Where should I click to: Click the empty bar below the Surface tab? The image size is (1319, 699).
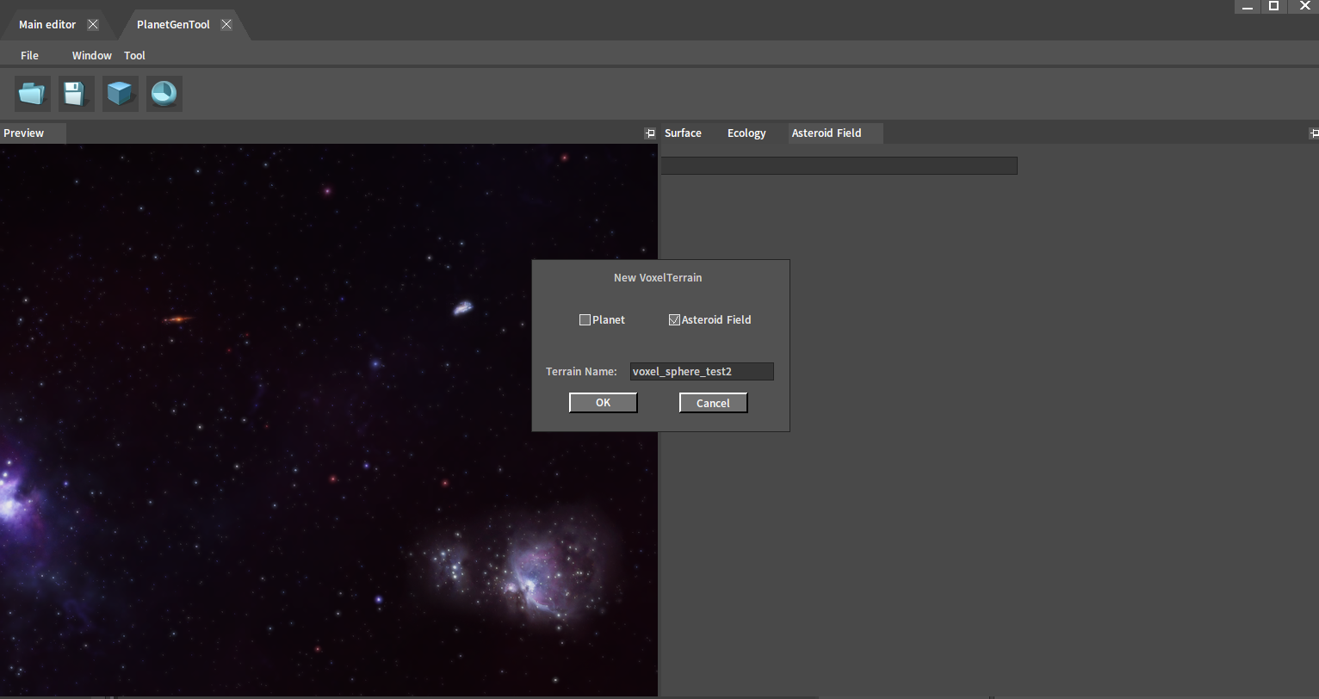pos(839,166)
